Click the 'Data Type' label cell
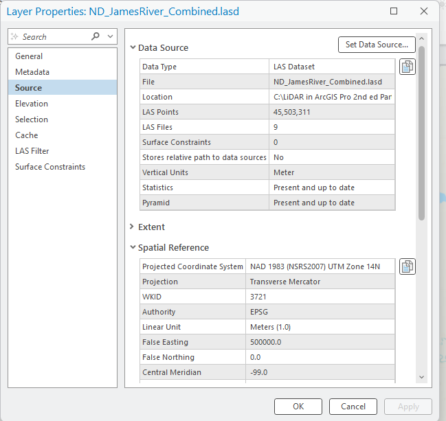Image resolution: width=446 pixels, height=421 pixels. (205, 67)
